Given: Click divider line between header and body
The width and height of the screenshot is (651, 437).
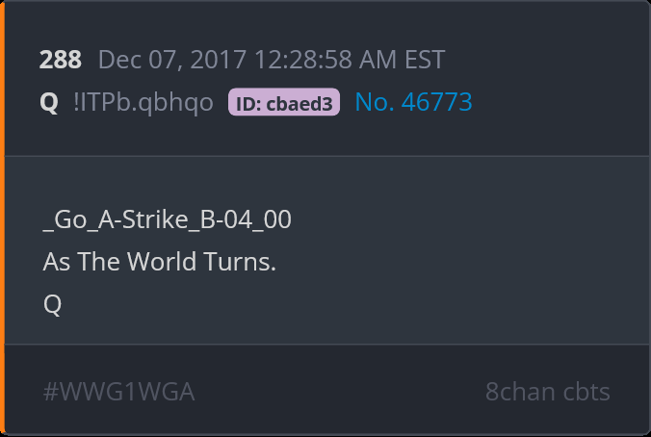Looking at the screenshot, I should 327,156.
